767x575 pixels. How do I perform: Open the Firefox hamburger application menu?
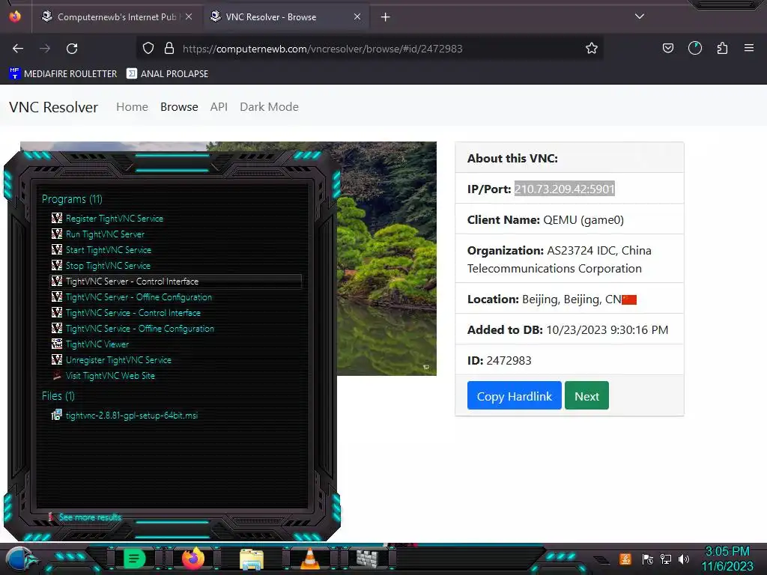pos(749,49)
